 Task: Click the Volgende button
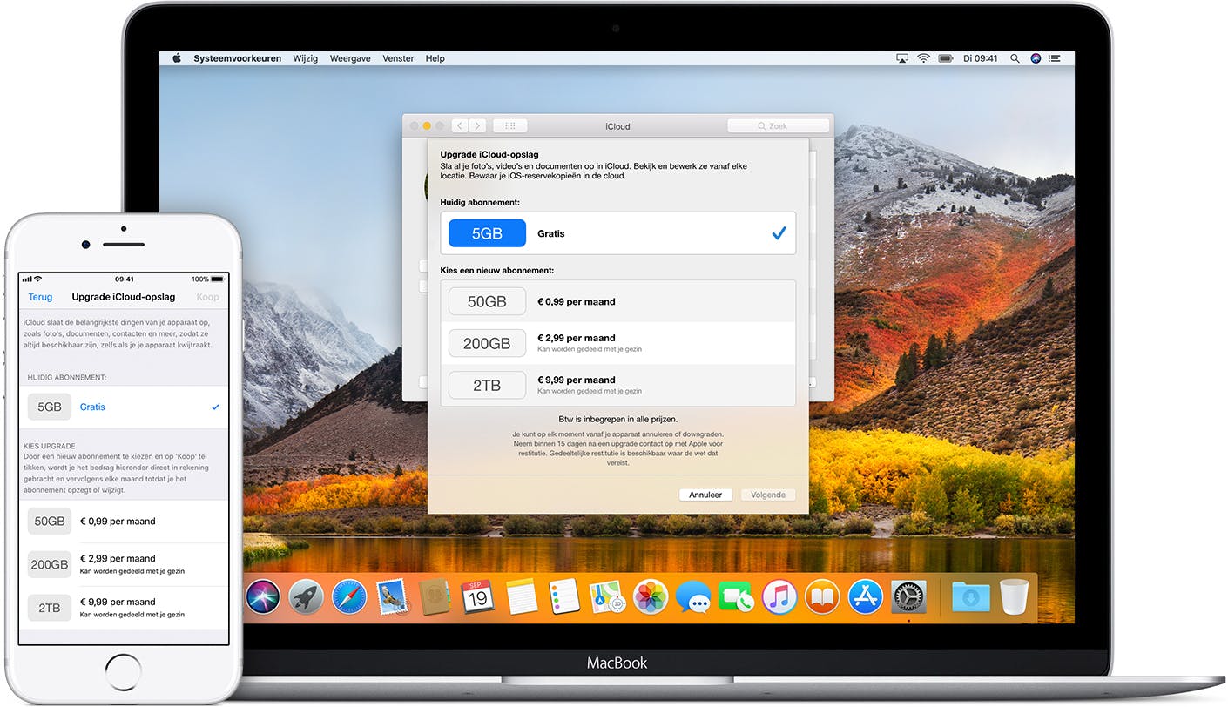[x=768, y=495]
